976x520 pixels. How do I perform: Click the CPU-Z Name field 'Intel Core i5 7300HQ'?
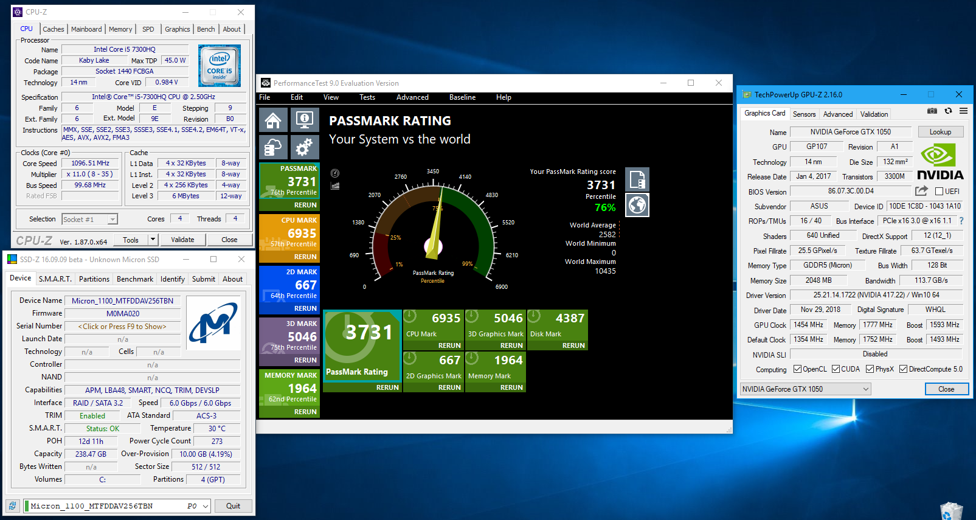(125, 49)
